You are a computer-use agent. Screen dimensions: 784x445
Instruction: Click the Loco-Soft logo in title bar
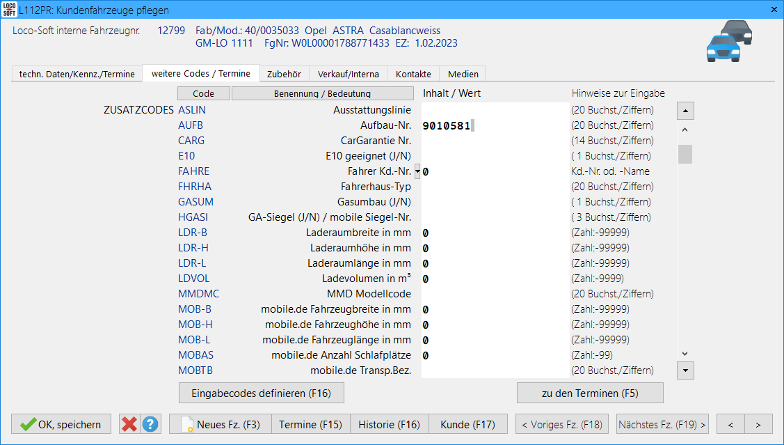point(9,10)
